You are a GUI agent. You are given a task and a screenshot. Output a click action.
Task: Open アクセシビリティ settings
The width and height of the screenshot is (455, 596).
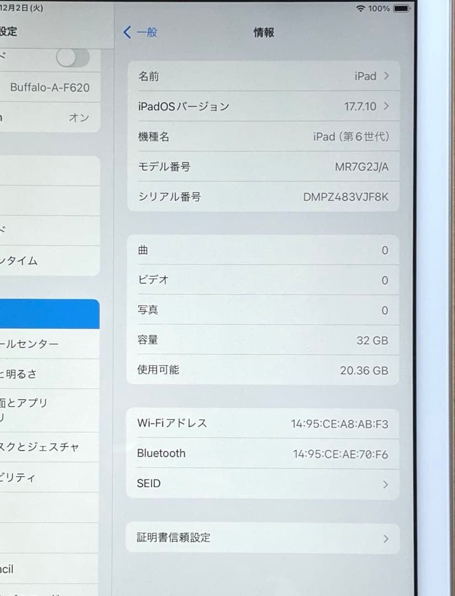(x=50, y=478)
